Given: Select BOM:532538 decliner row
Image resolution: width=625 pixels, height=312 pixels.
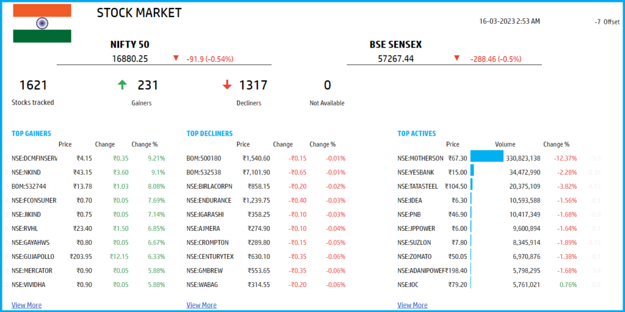Looking at the screenshot, I should click(266, 172).
